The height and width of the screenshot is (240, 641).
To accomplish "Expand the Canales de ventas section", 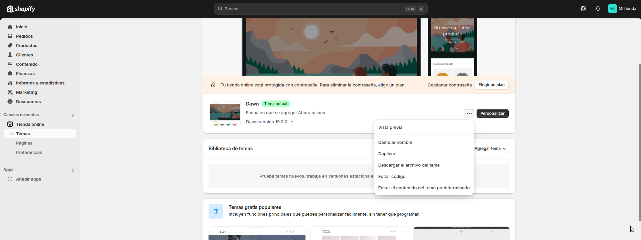I will pyautogui.click(x=73, y=115).
